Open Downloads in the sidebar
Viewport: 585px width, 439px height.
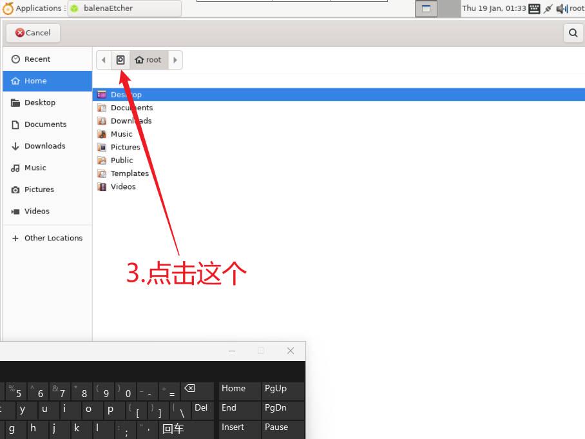coord(48,146)
